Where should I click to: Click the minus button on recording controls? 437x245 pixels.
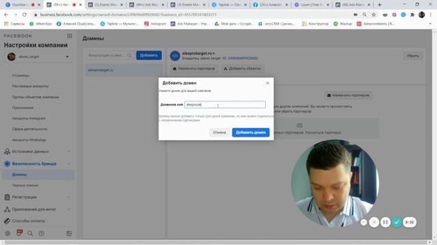click(364, 222)
